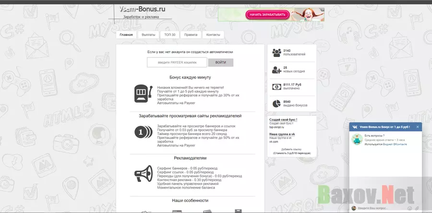This screenshot has height=213, width=432.
Task: Click 'Среднее время ответа ~ 3 часа' text
Action: (x=384, y=140)
